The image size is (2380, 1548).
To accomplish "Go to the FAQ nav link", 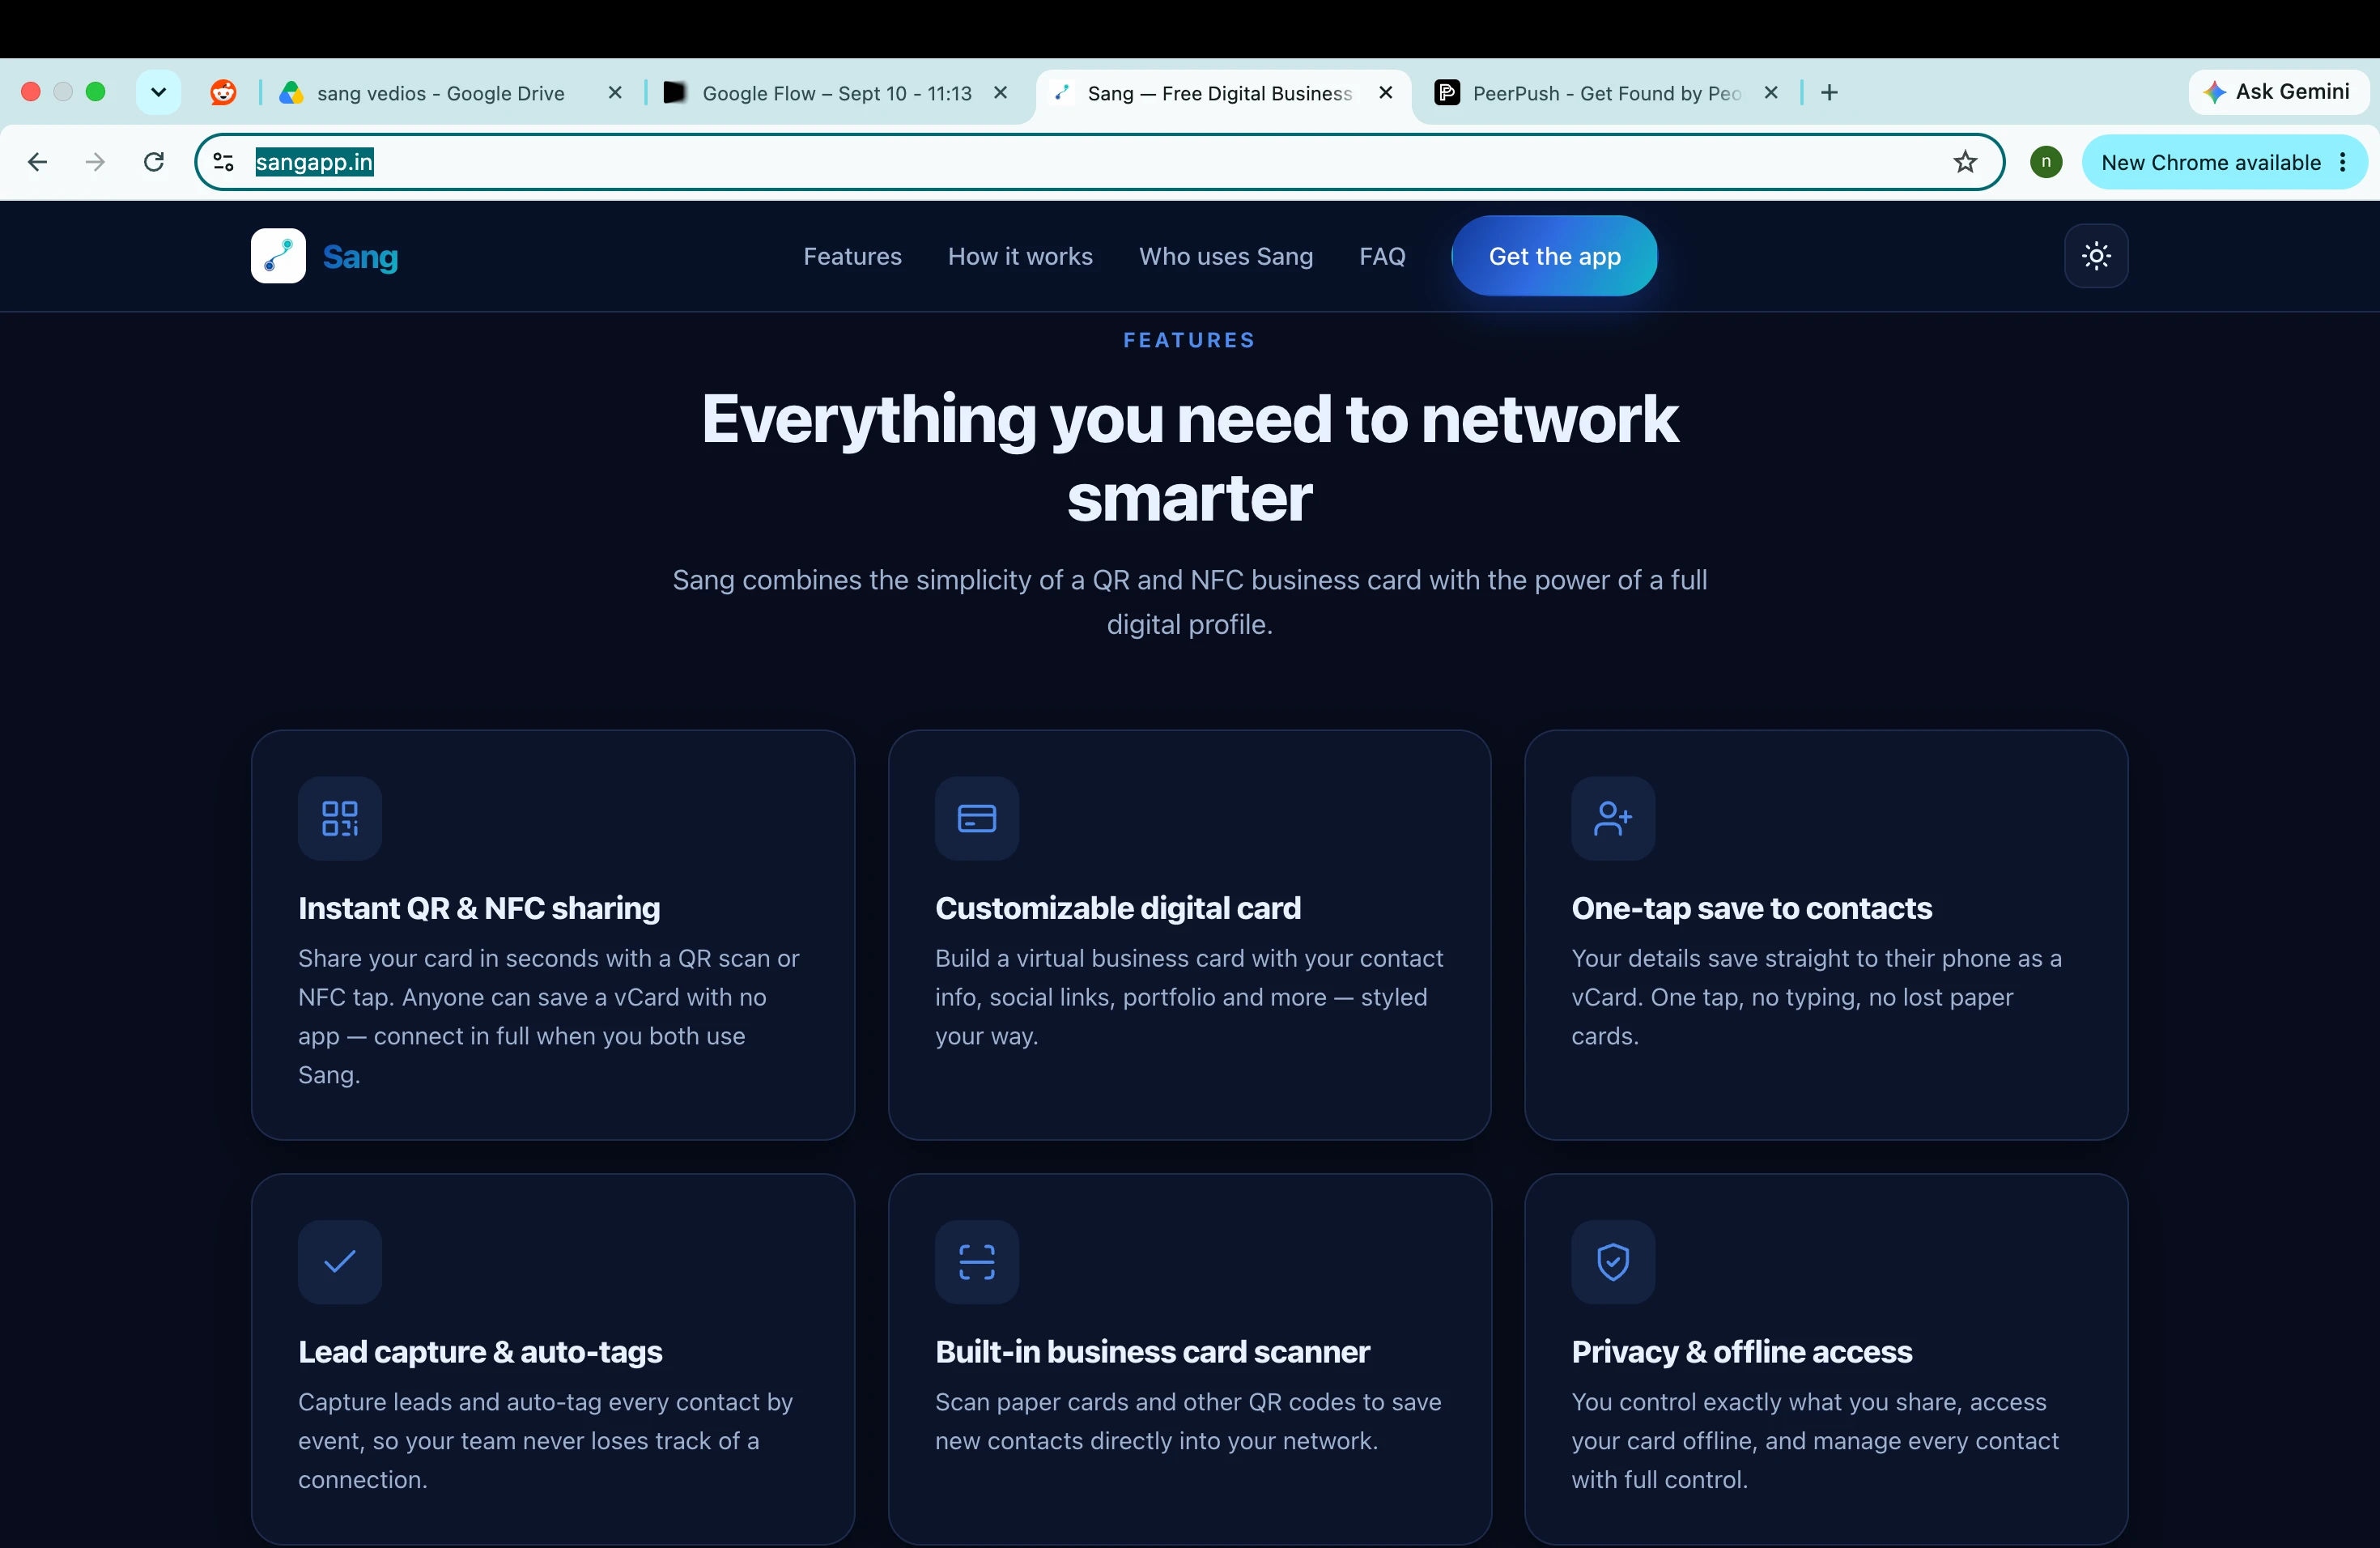I will pyautogui.click(x=1382, y=257).
